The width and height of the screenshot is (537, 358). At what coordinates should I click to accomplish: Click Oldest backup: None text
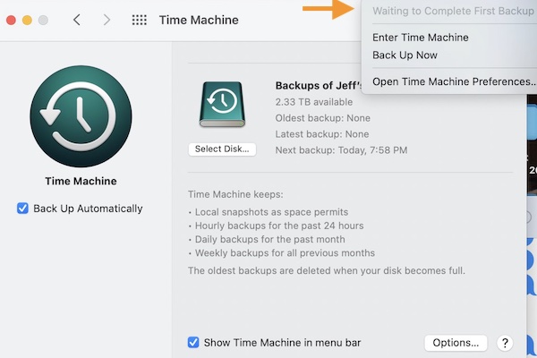(322, 118)
